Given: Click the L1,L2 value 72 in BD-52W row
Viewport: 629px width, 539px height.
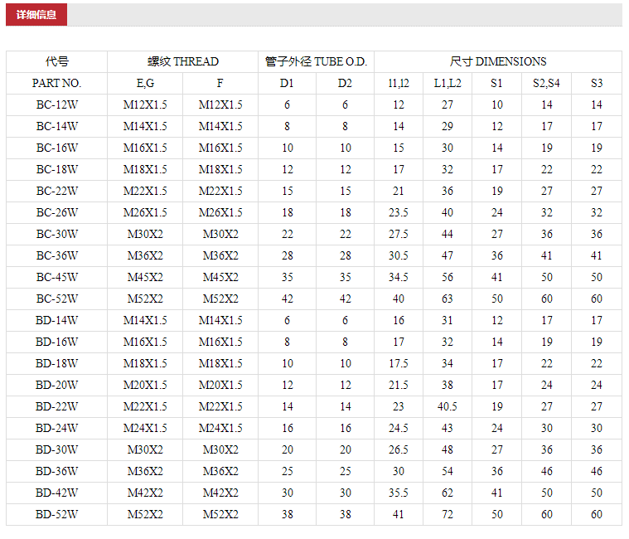Looking at the screenshot, I should (448, 514).
